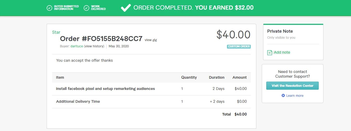351x131 pixels.
Task: Click the Work Delivered check icon
Action: [x=86, y=8]
